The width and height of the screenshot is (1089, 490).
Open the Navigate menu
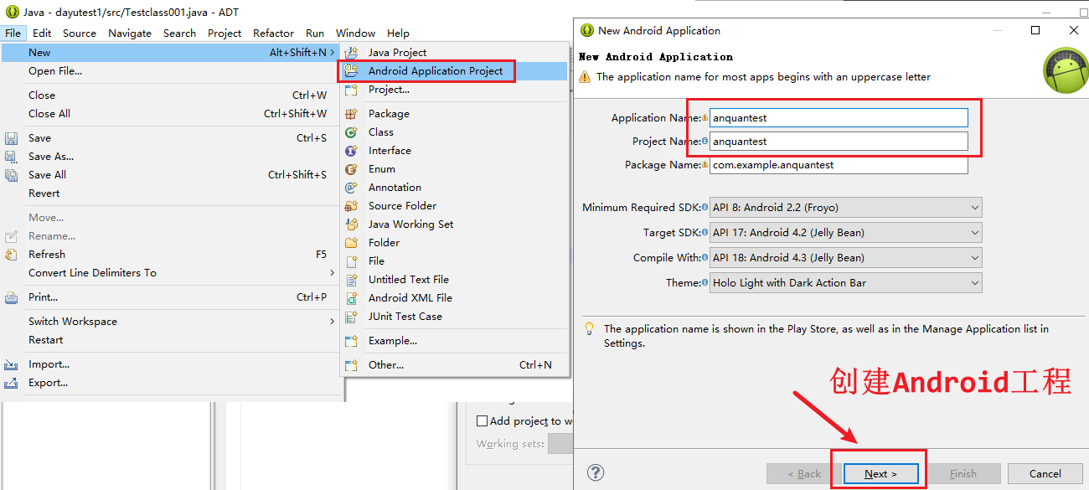(x=130, y=34)
